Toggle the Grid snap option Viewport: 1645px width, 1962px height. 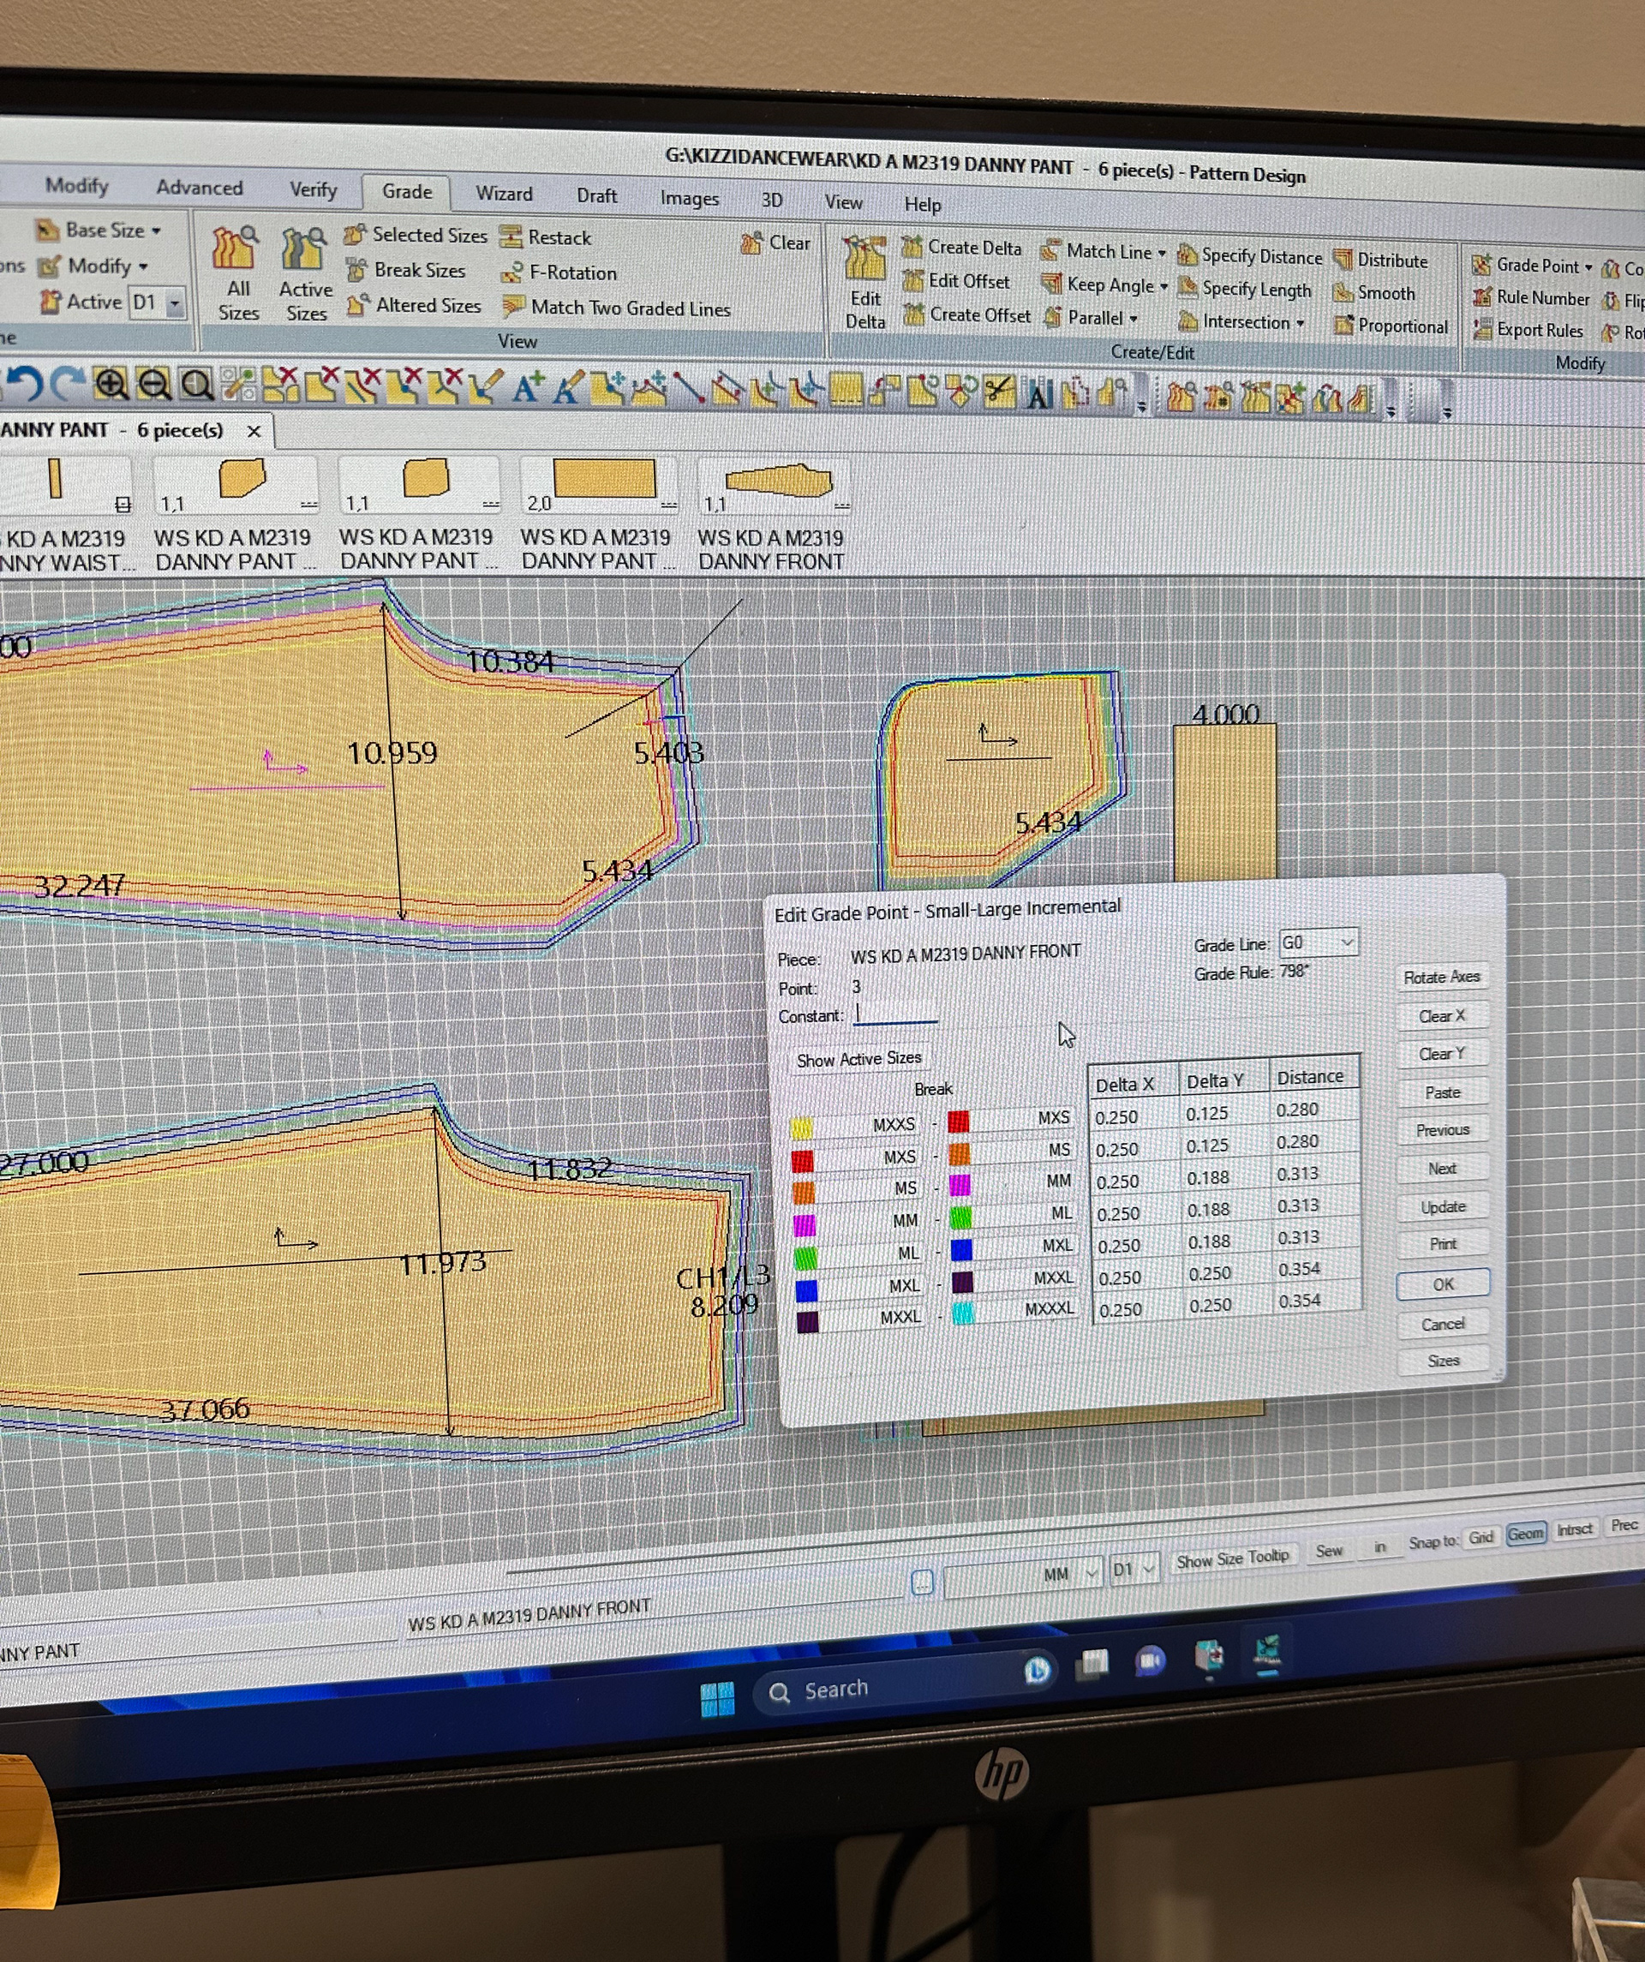tap(1480, 1537)
